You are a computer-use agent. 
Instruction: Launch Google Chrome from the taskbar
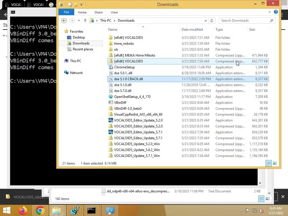(x=40, y=210)
